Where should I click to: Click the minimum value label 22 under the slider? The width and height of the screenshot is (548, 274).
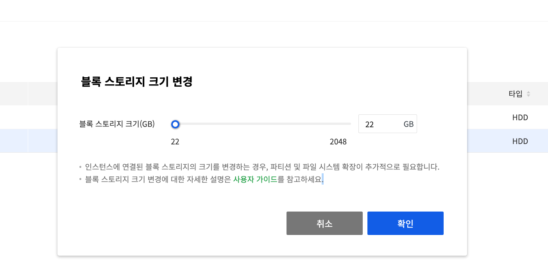pyautogui.click(x=175, y=142)
